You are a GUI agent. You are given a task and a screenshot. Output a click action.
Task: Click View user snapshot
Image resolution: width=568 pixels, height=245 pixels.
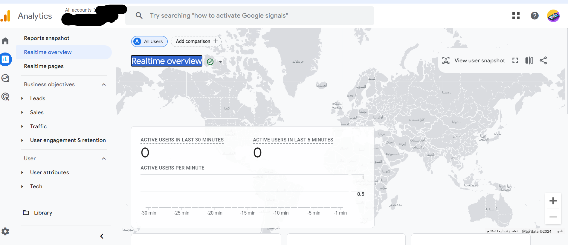[x=474, y=61]
